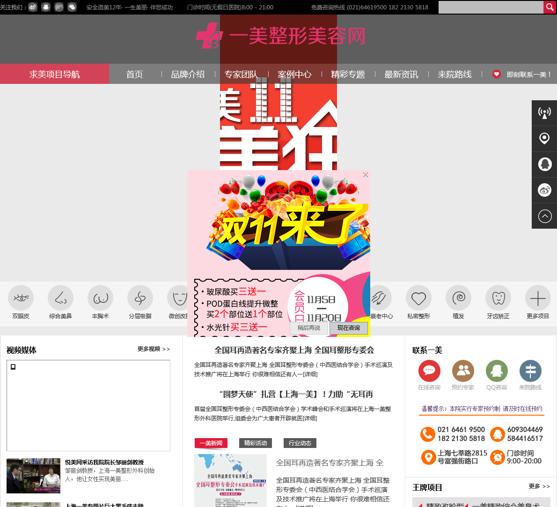Click 现在咨询 button on popup
Screen dimensions: 557x507
pyautogui.click(x=349, y=328)
